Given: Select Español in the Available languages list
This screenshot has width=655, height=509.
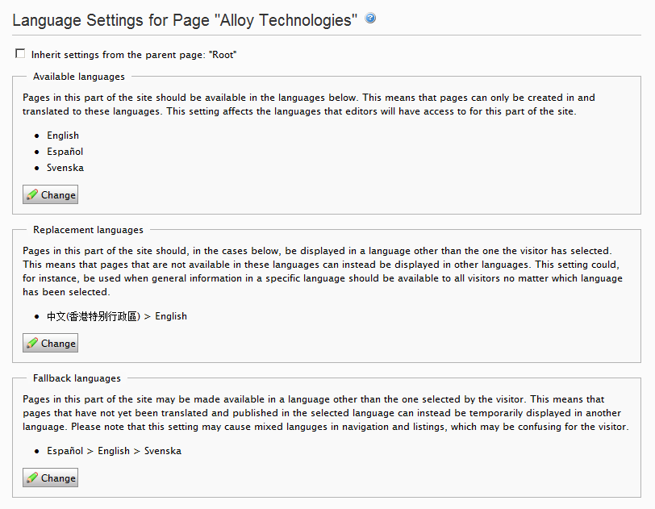Looking at the screenshot, I should (65, 152).
